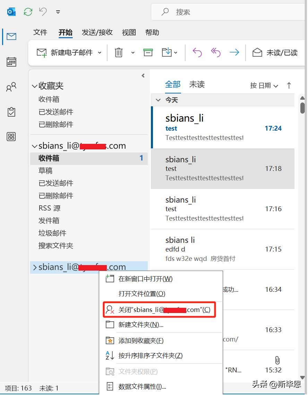Select the 视图 ribbon tab
This screenshot has height=395, width=308.
[x=129, y=32]
